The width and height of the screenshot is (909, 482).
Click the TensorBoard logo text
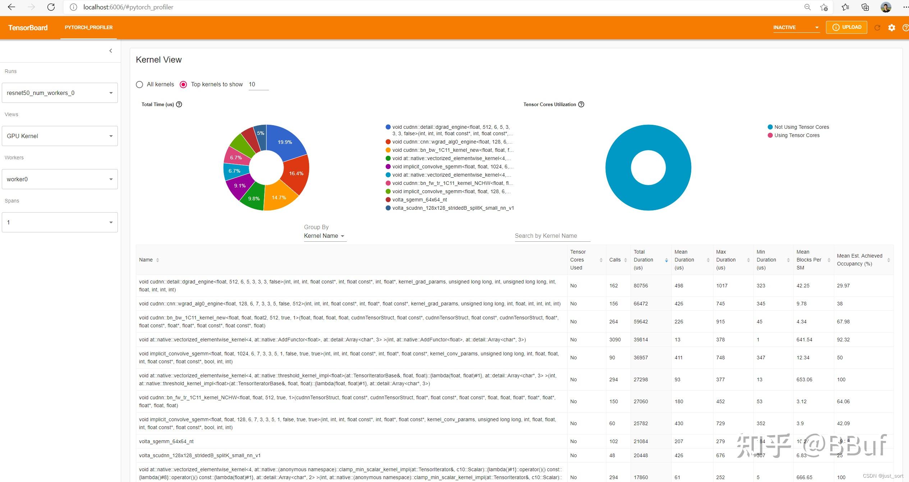[28, 28]
